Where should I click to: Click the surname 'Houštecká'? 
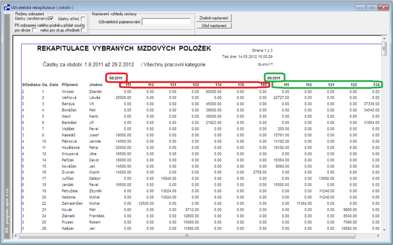pos(70,148)
